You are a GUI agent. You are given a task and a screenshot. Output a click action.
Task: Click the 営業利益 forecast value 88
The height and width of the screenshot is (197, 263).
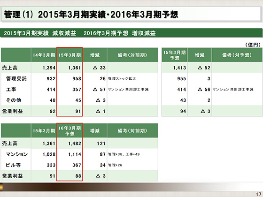(78, 176)
